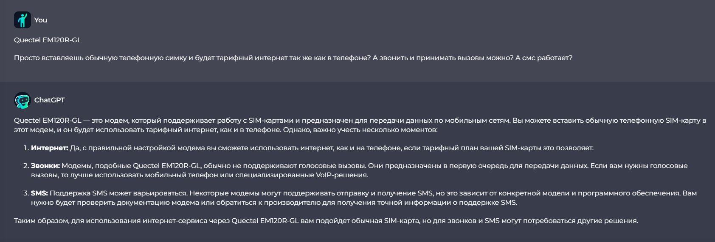Click the list item text about Поддержка SMS
Screen dimensions: 715x242
(x=364, y=198)
